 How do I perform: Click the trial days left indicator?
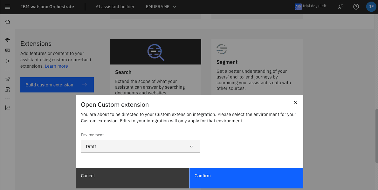(x=311, y=6)
